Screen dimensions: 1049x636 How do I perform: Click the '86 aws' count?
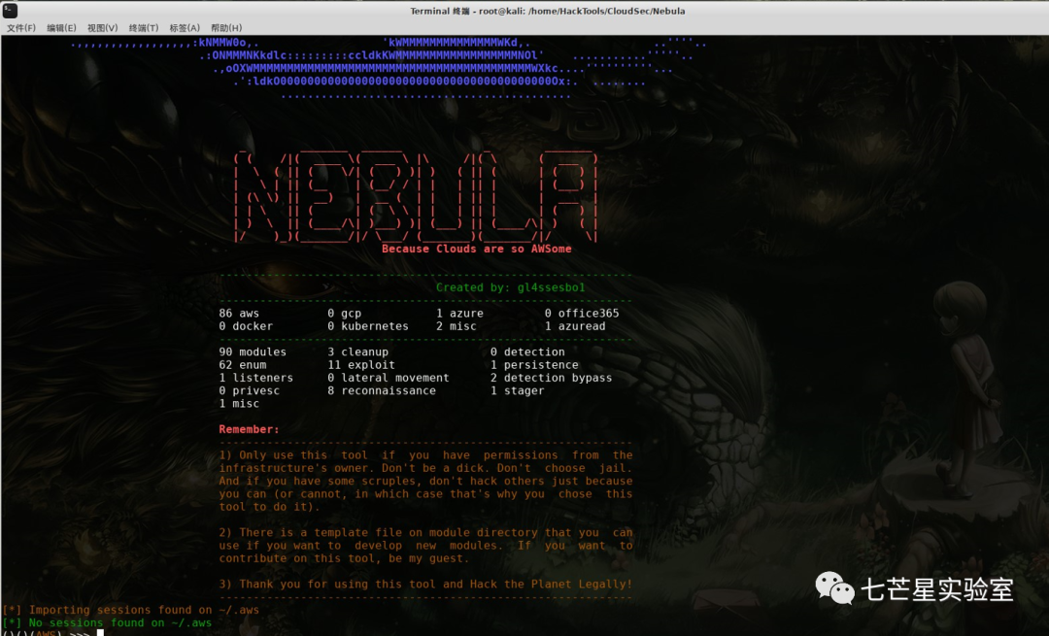tap(239, 313)
